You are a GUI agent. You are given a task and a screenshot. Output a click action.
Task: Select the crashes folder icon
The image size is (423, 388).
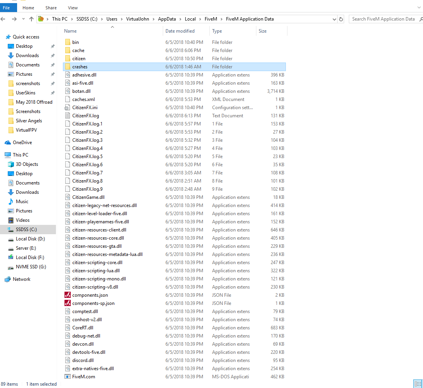coord(68,67)
